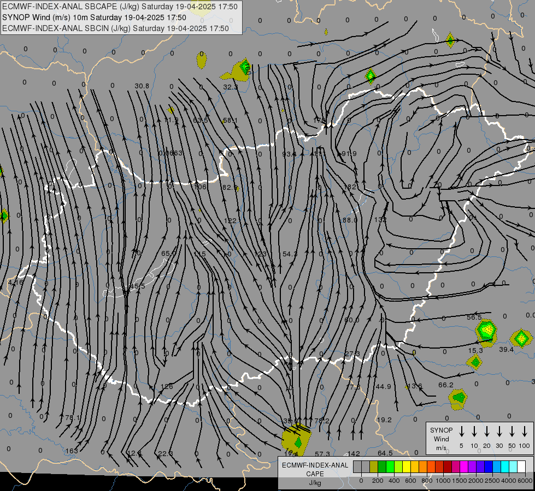This screenshot has height=491, width=535.
Task: Click the SYNOP Wind m/s legend label
Action: pos(441,439)
